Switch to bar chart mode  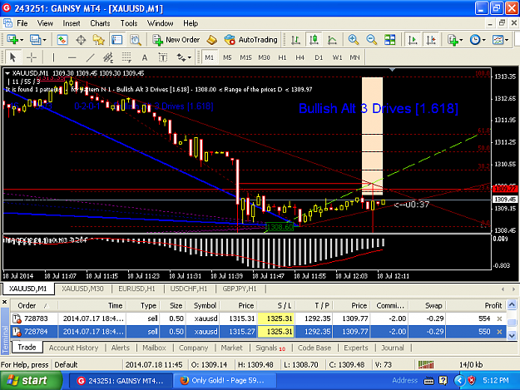[x=295, y=40]
